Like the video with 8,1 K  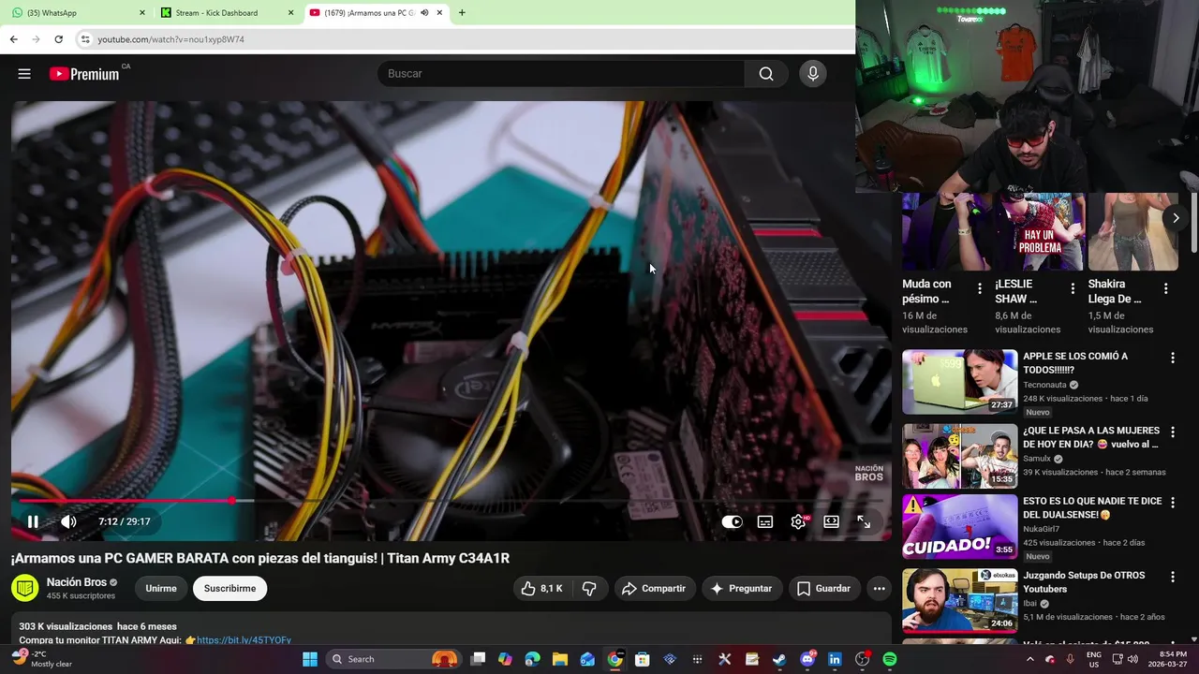coord(542,589)
